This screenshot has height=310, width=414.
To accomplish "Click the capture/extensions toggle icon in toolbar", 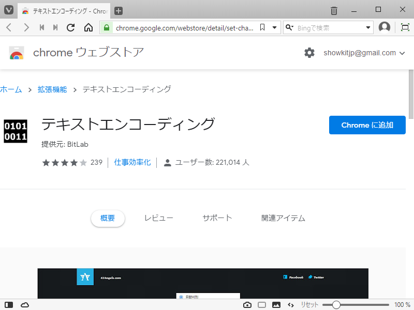I will tap(405, 27).
